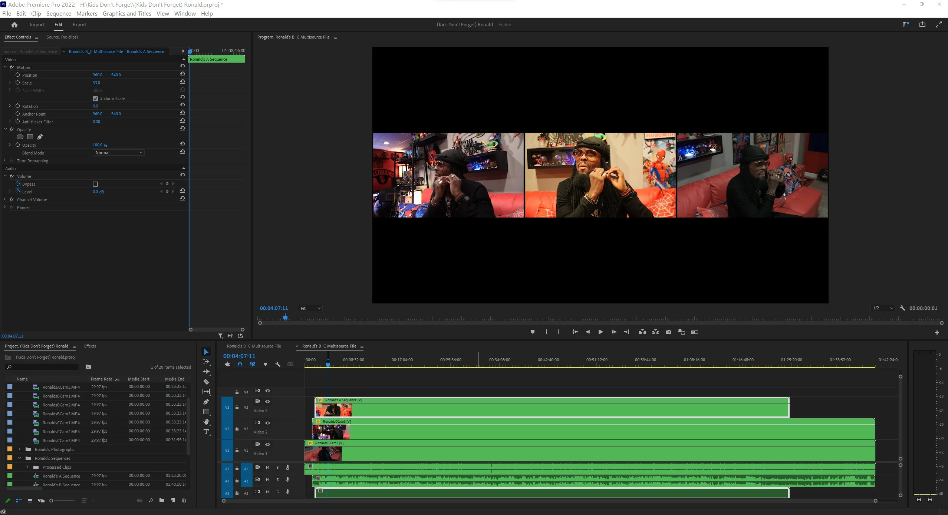Screen dimensions: 948x515
Task: Enable the Volume Bypass checkbox
Action: (x=95, y=184)
